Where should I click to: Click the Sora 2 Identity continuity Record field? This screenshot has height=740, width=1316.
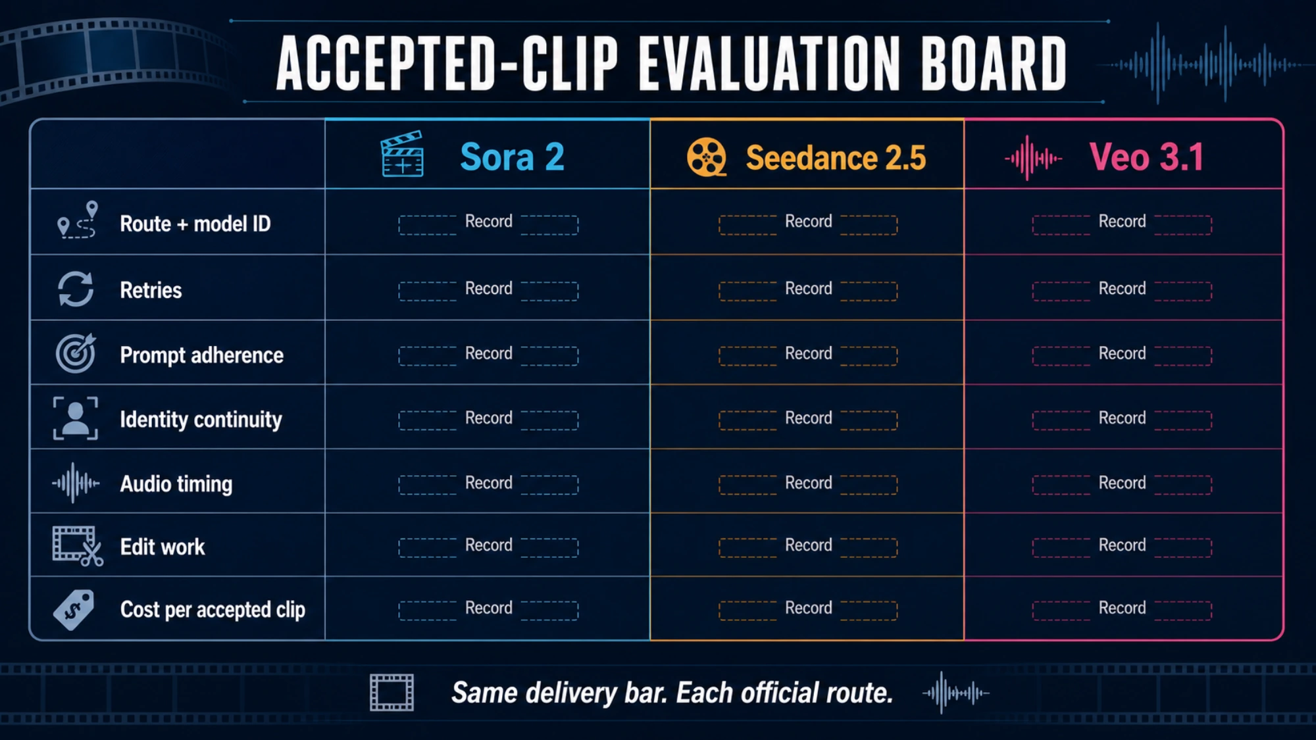coord(488,420)
